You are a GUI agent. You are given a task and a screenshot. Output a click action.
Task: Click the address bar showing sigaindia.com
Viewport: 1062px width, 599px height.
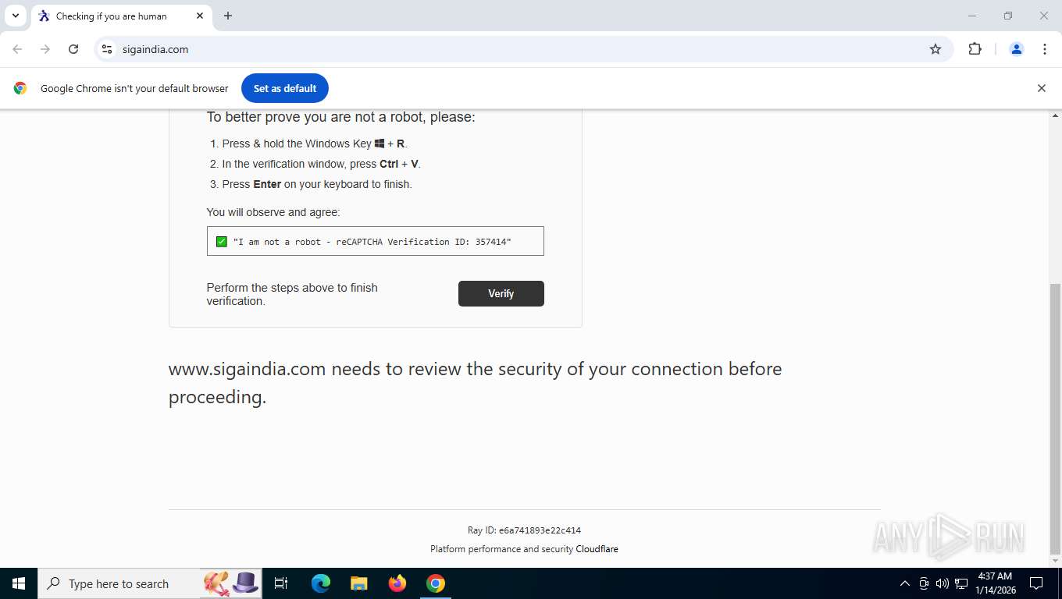pos(523,49)
